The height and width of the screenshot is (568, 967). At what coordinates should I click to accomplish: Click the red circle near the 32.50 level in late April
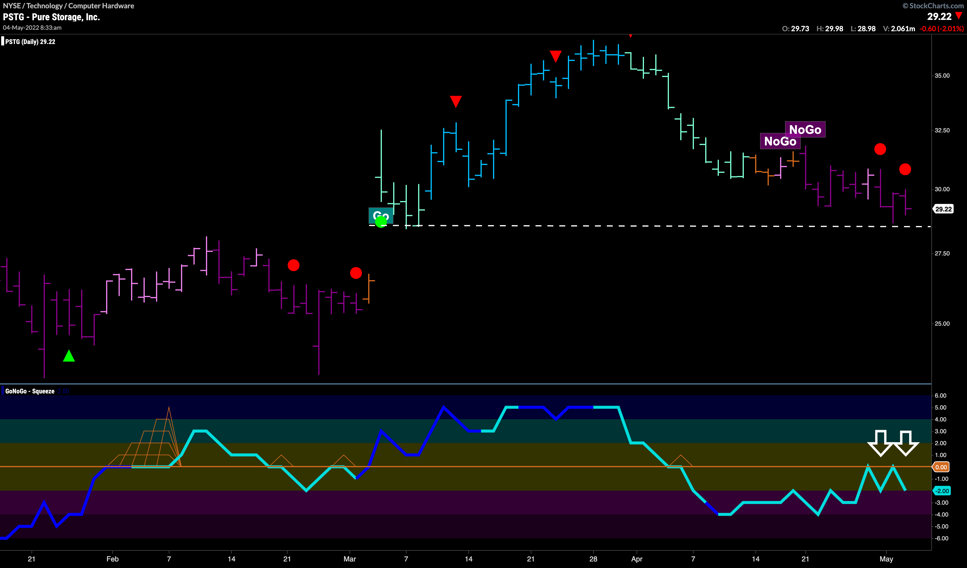880,149
